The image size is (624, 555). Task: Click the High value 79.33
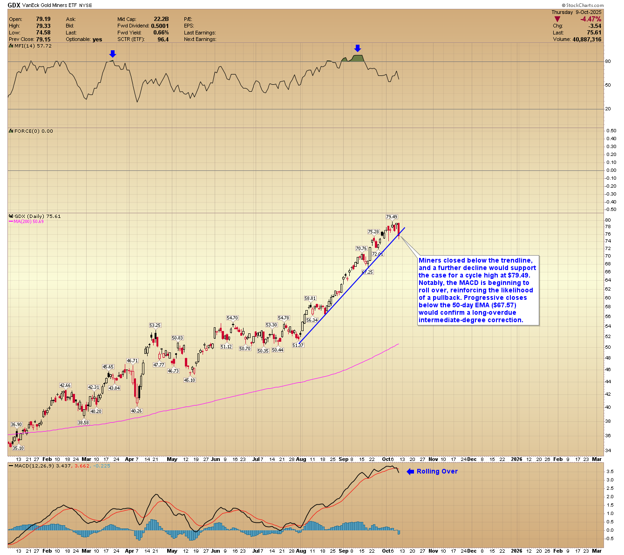tap(43, 26)
